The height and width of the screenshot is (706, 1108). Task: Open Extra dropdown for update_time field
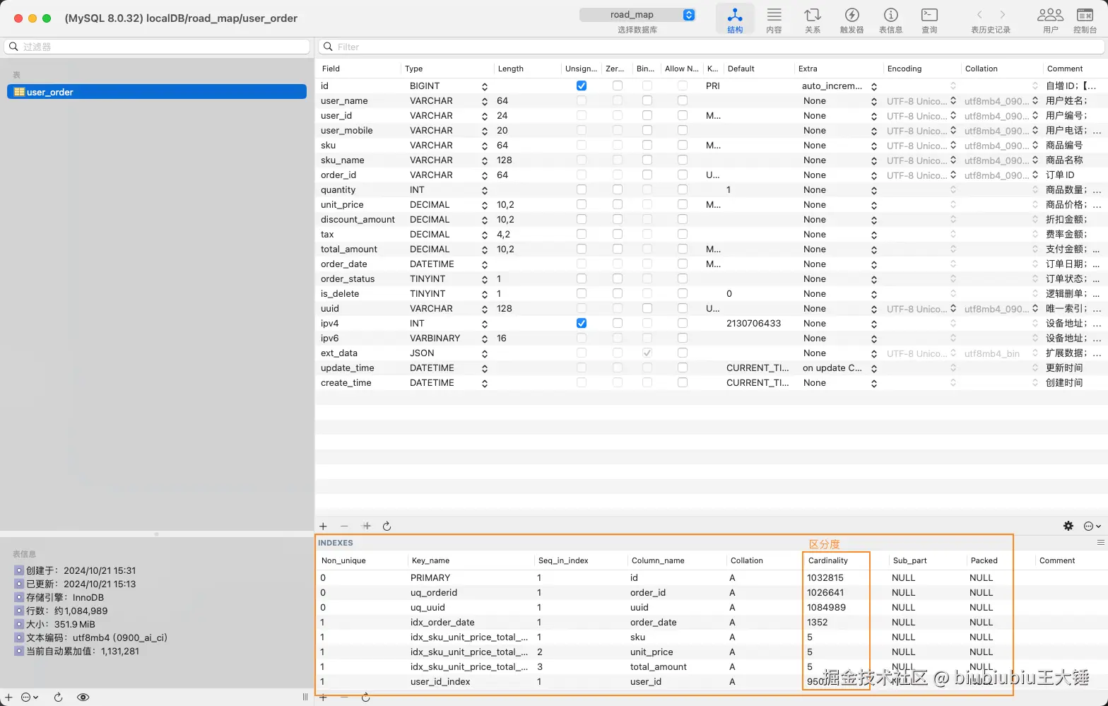(874, 368)
